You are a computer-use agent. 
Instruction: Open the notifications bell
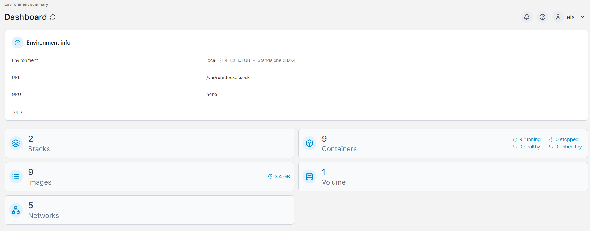pyautogui.click(x=527, y=17)
